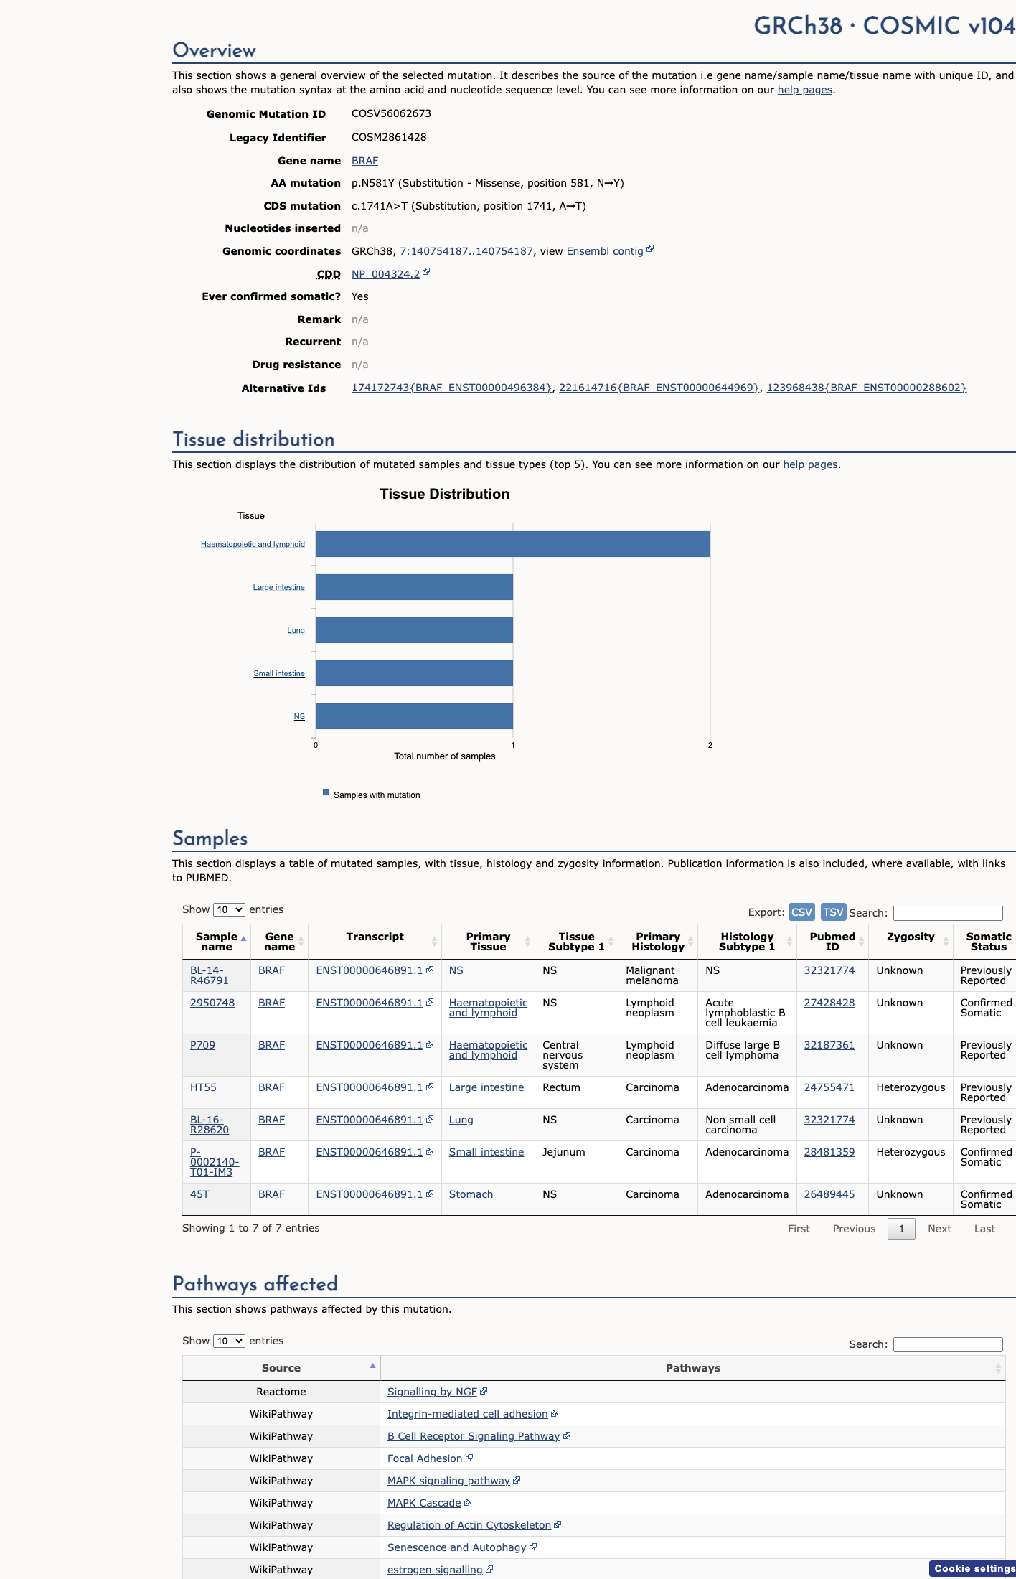
Task: Open help pages link in Tissue distribution
Action: tap(810, 464)
